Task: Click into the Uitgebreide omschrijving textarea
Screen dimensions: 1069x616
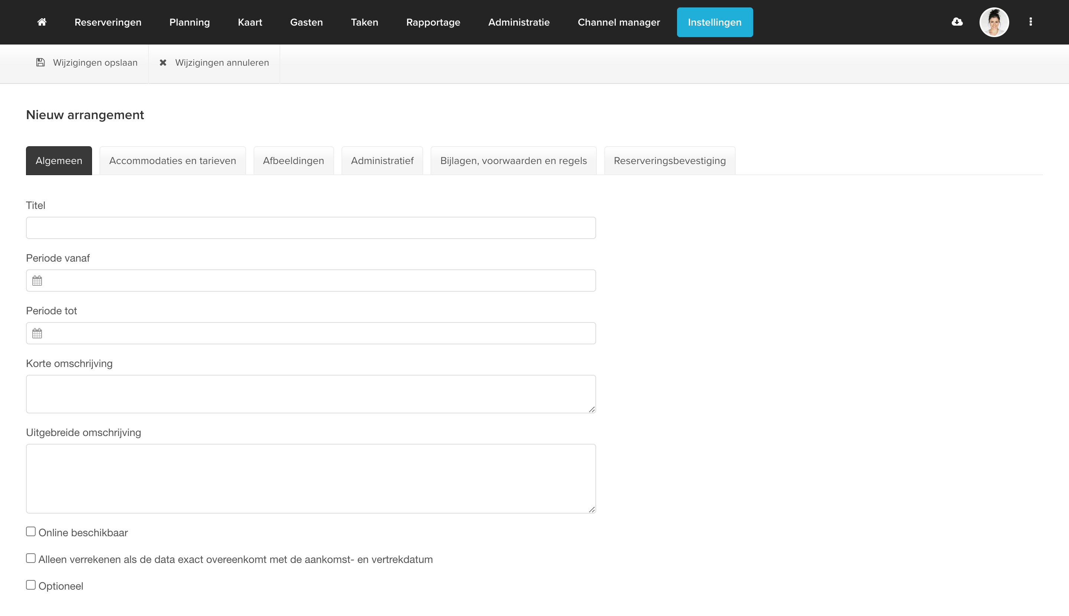Action: click(311, 478)
